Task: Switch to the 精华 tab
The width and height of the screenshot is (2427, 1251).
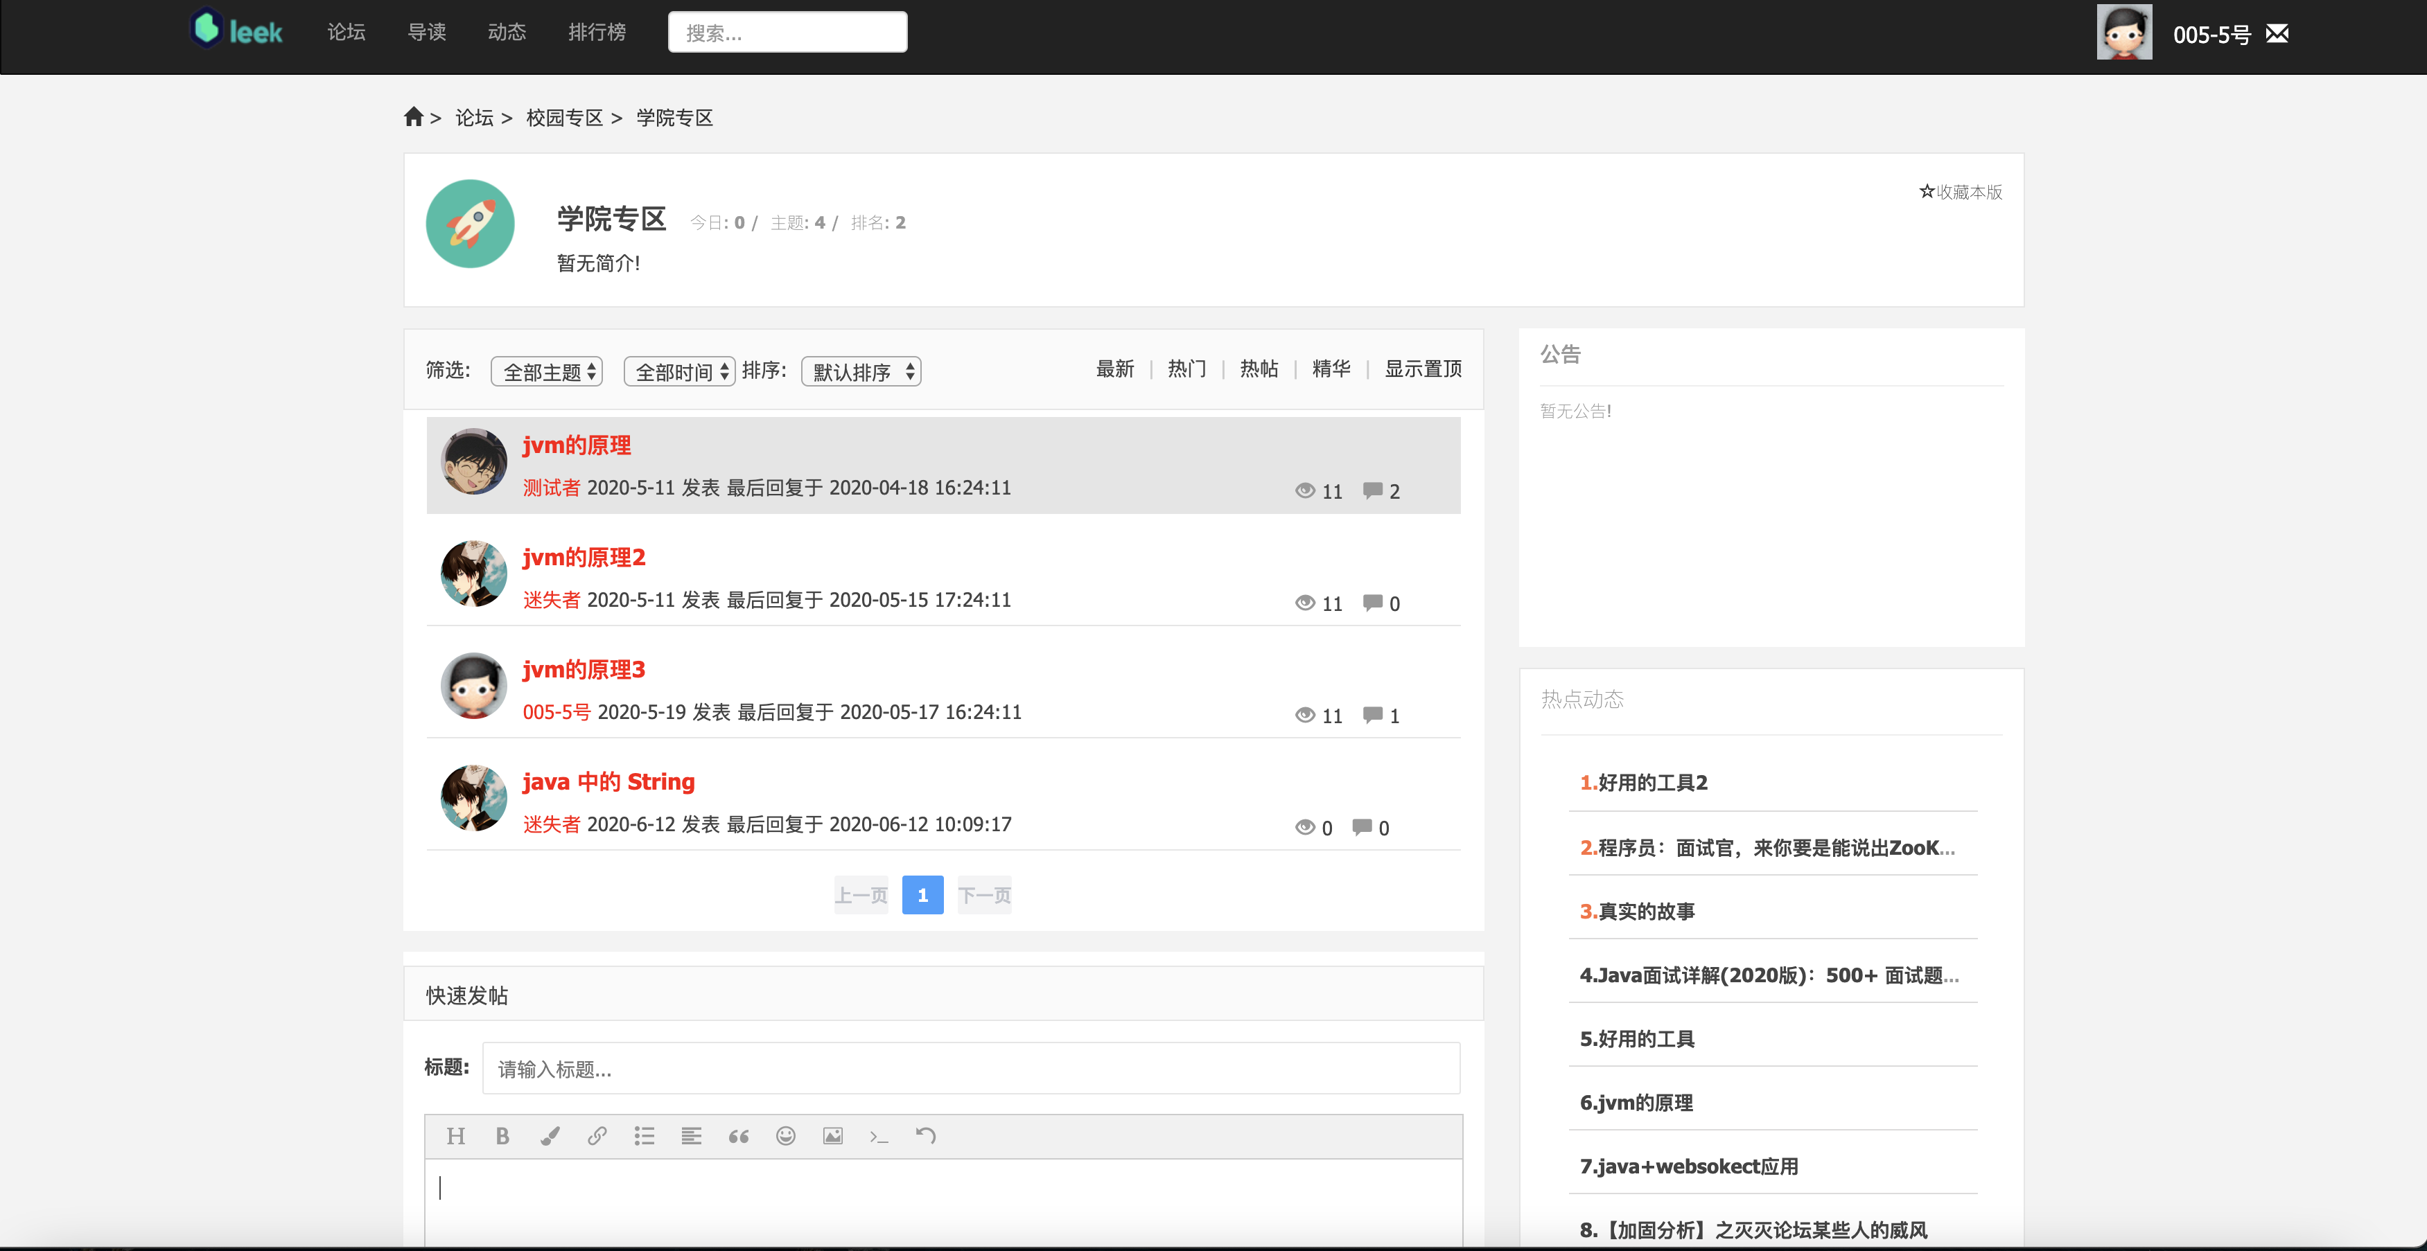Action: tap(1331, 369)
